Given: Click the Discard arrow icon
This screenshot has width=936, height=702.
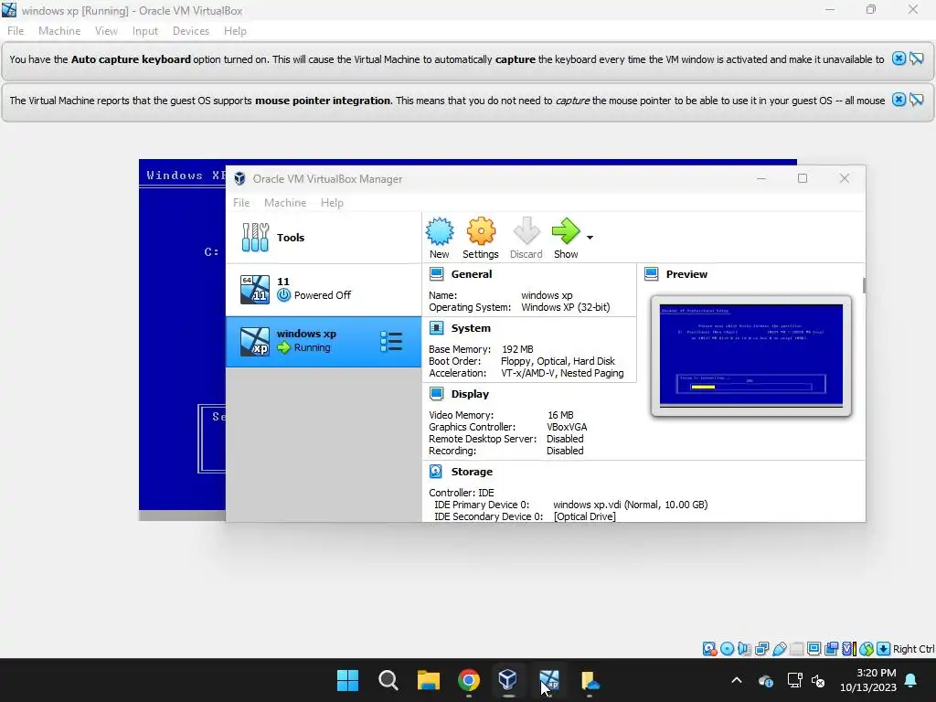Looking at the screenshot, I should [x=526, y=231].
